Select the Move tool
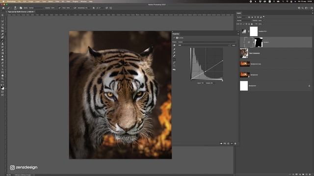314x176 pixels. click(x=2, y=15)
